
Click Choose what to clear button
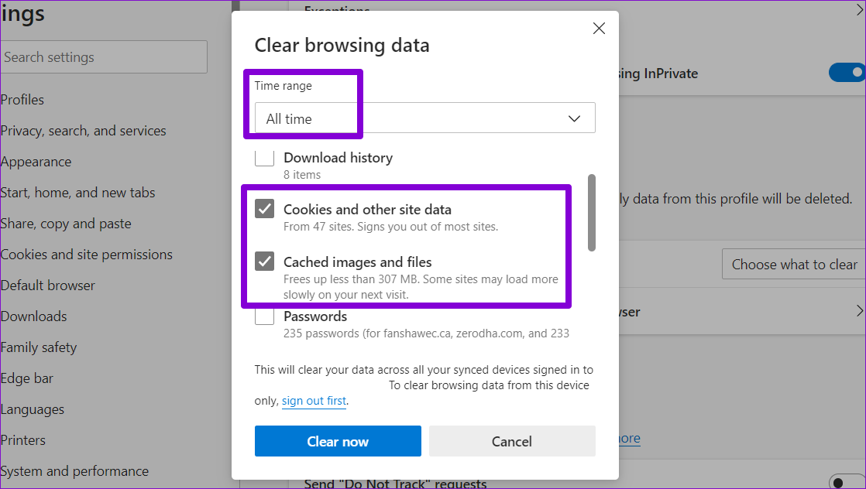coord(794,265)
